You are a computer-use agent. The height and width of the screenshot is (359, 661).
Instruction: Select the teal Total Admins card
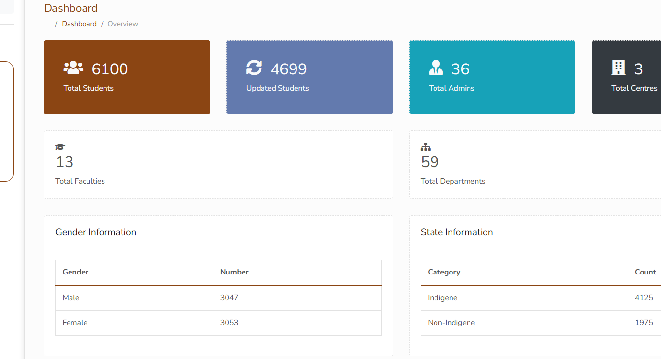(492, 77)
